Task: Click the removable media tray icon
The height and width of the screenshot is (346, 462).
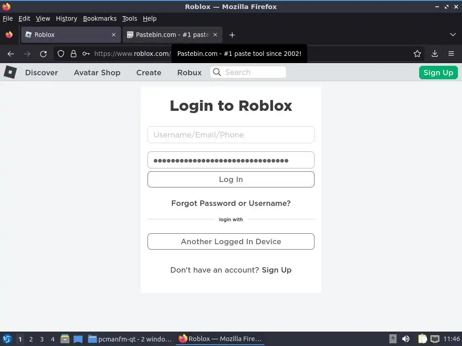Action: click(393, 339)
